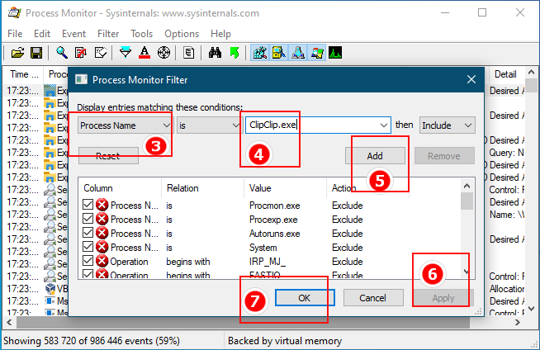Click red exclude icon on Autoruns.exe row
540x350 pixels.
pos(102,234)
